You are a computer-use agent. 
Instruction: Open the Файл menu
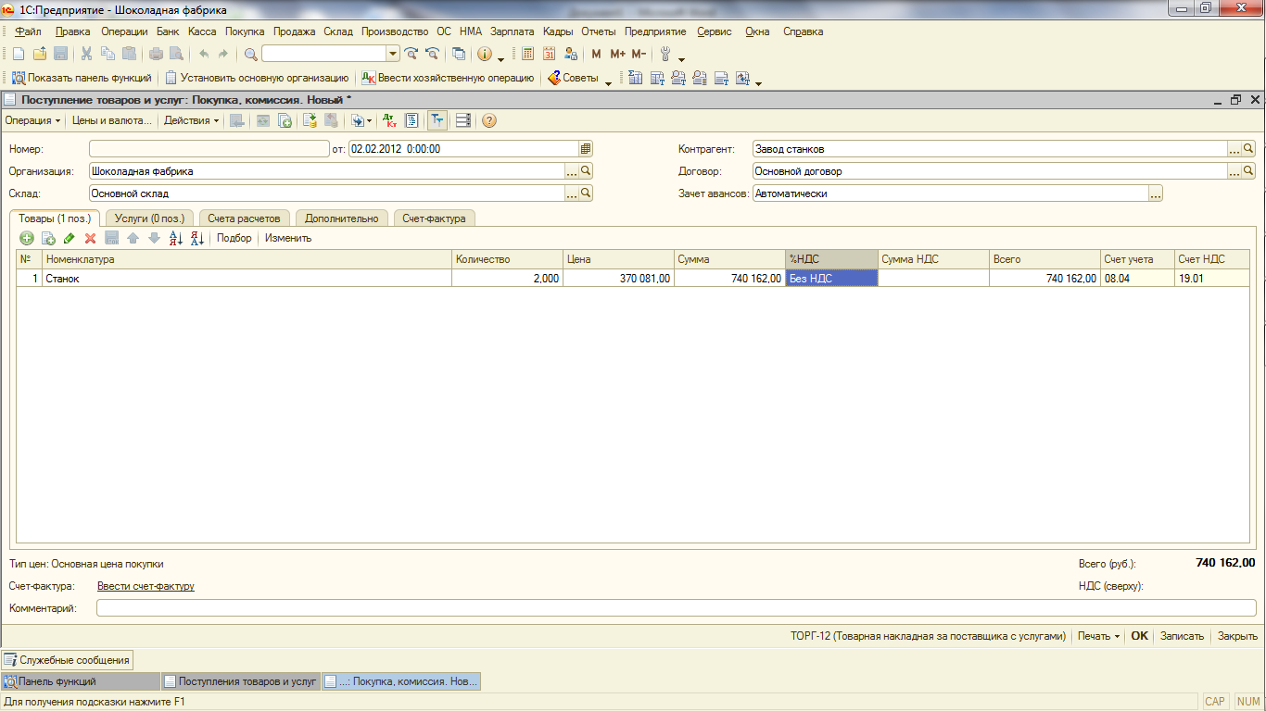tap(29, 31)
